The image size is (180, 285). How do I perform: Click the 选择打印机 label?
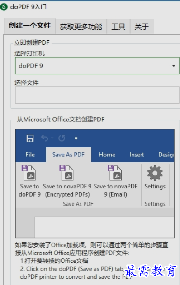coord(29,53)
